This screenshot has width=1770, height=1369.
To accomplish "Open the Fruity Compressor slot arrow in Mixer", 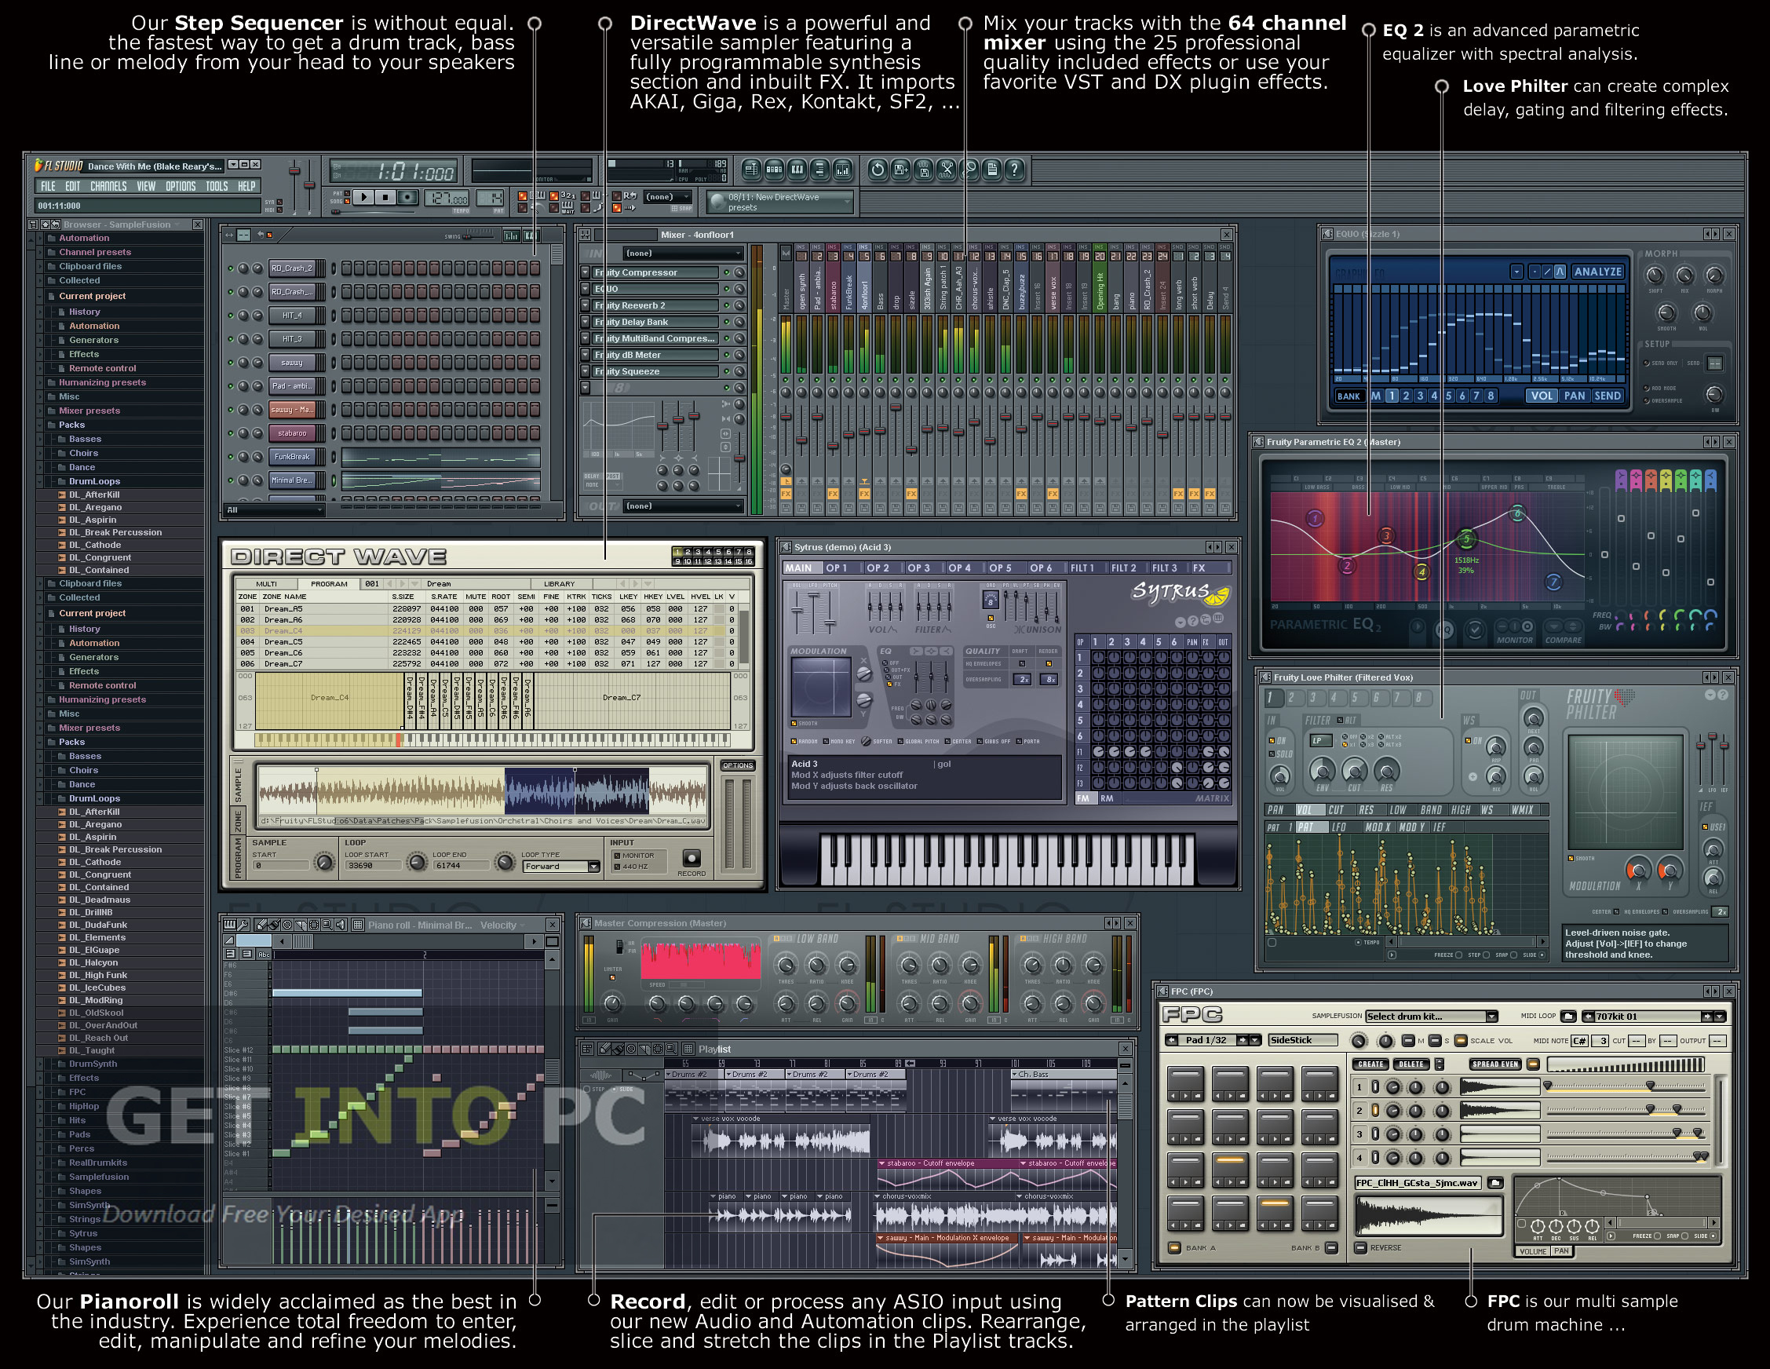I will pos(585,272).
